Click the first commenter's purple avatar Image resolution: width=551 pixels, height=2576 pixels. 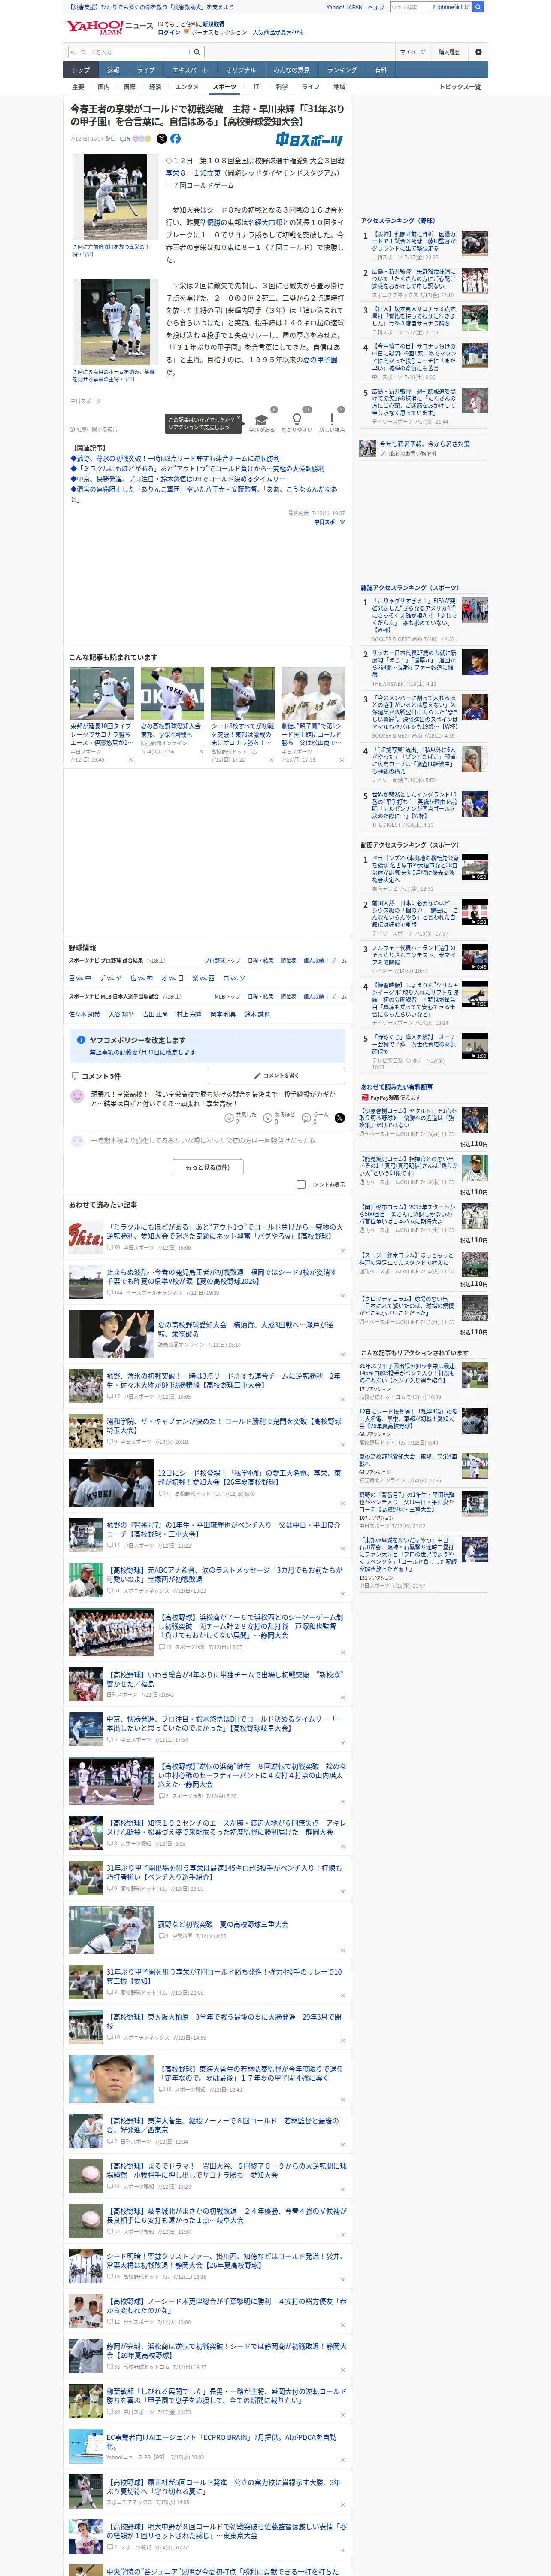77,1096
